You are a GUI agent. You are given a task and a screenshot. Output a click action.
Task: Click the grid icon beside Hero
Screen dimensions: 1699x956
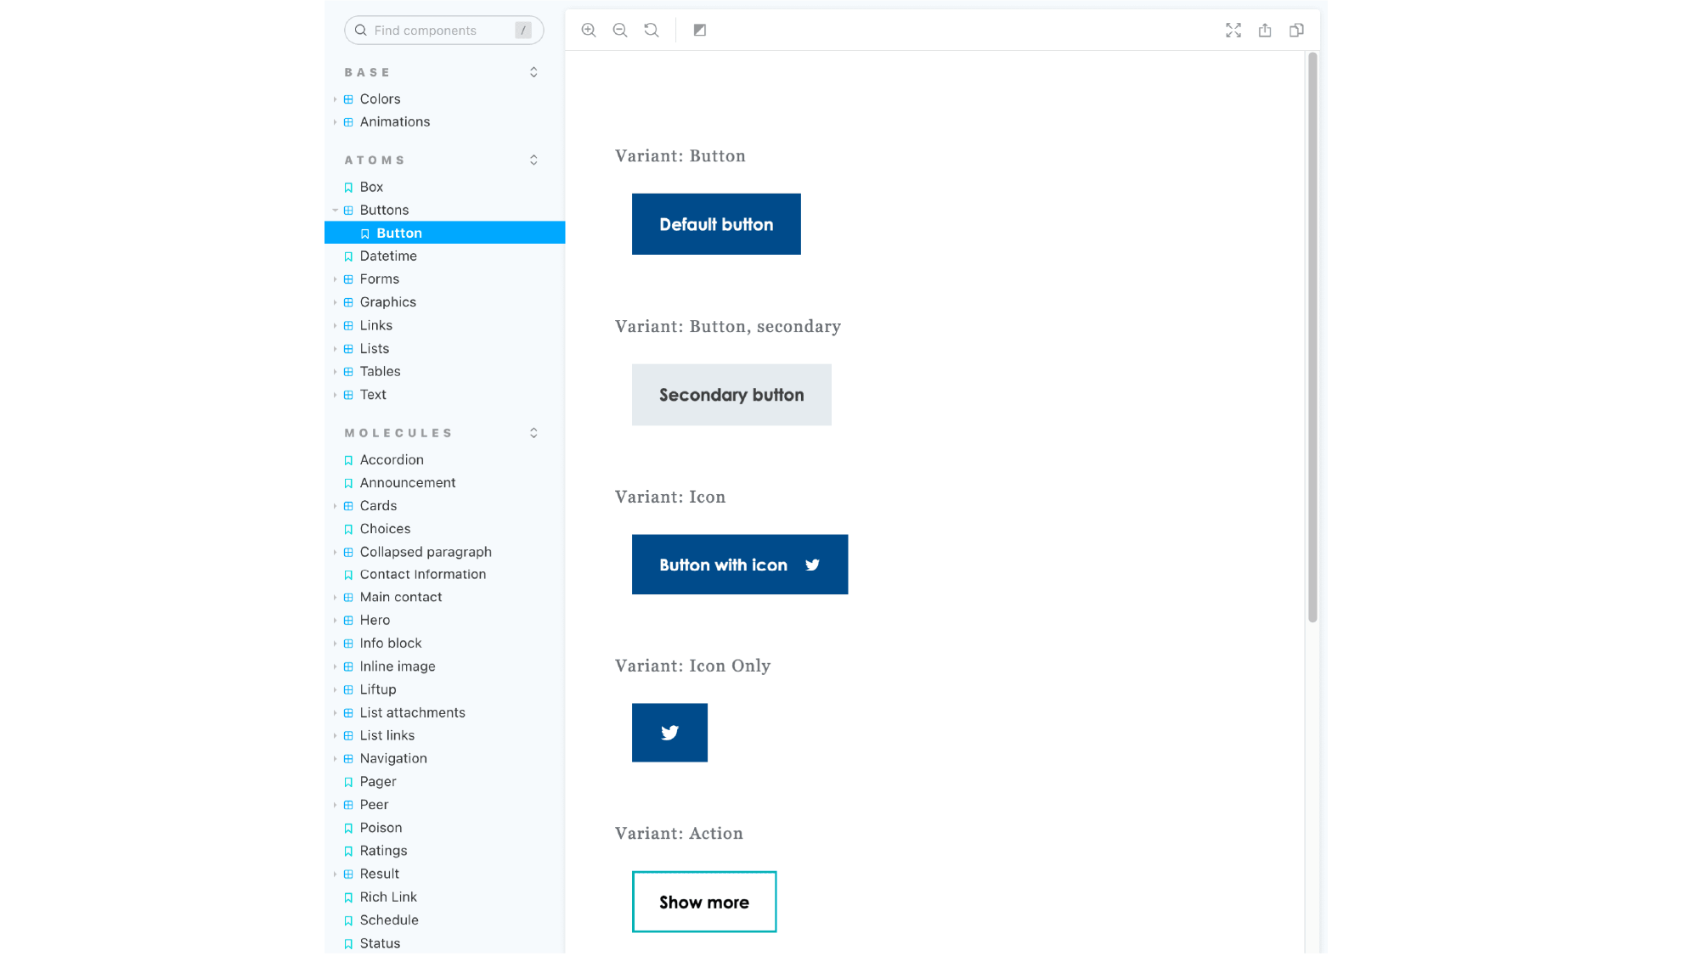[348, 621]
